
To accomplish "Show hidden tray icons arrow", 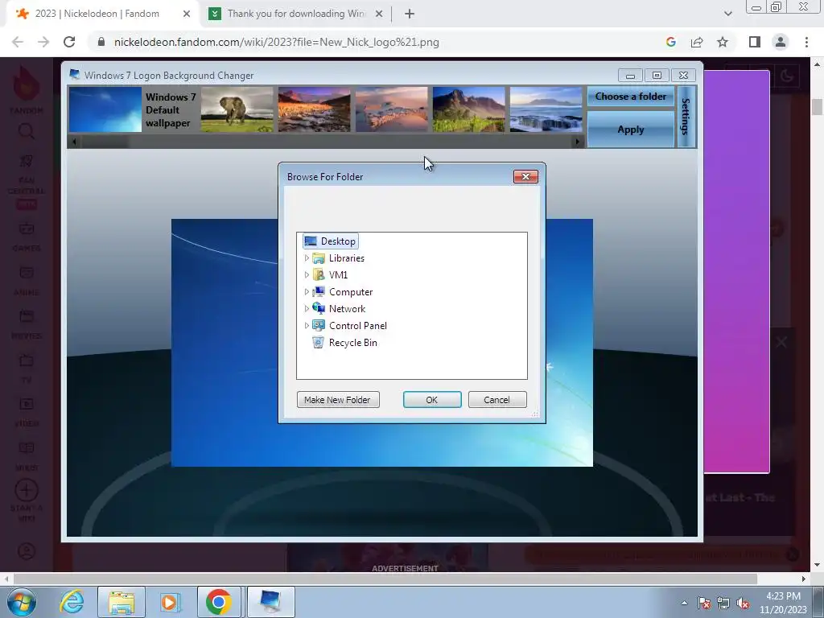I will pos(684,603).
